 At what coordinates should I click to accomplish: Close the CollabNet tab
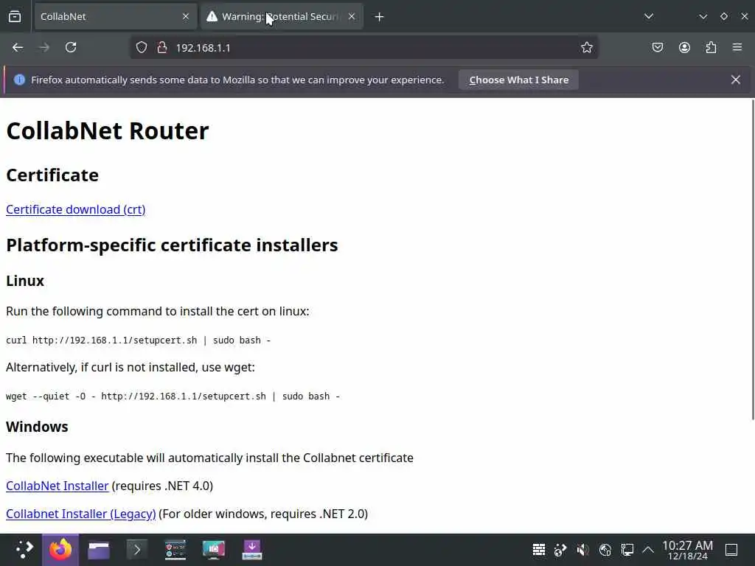(x=186, y=17)
